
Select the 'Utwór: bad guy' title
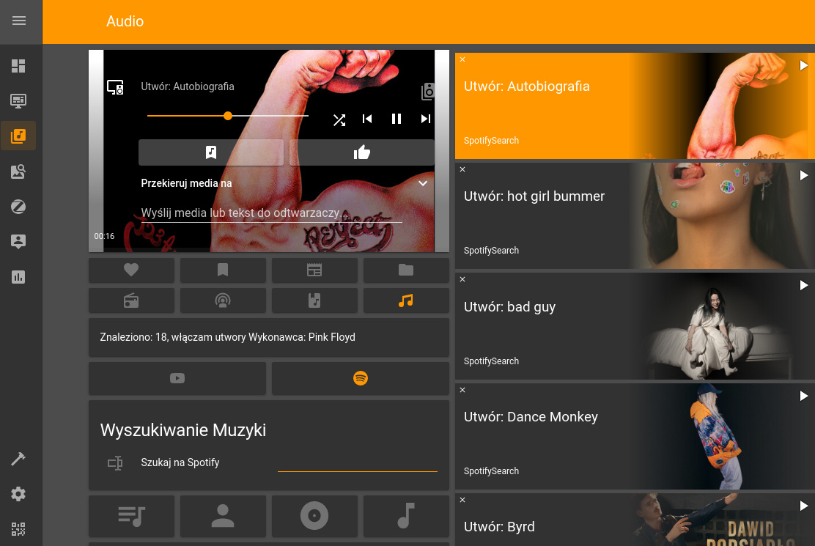pos(510,307)
